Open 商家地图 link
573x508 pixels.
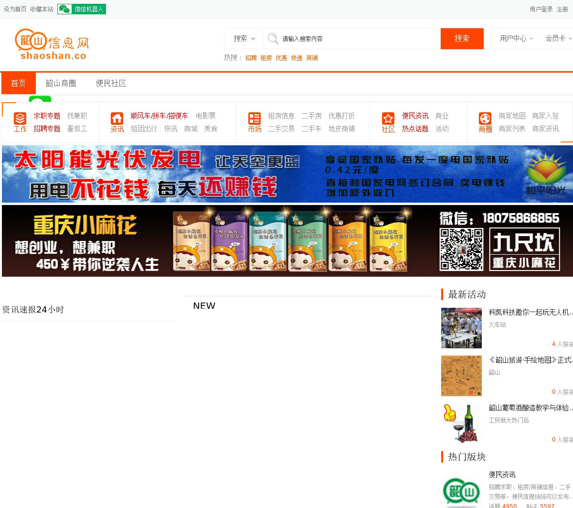[x=512, y=116]
